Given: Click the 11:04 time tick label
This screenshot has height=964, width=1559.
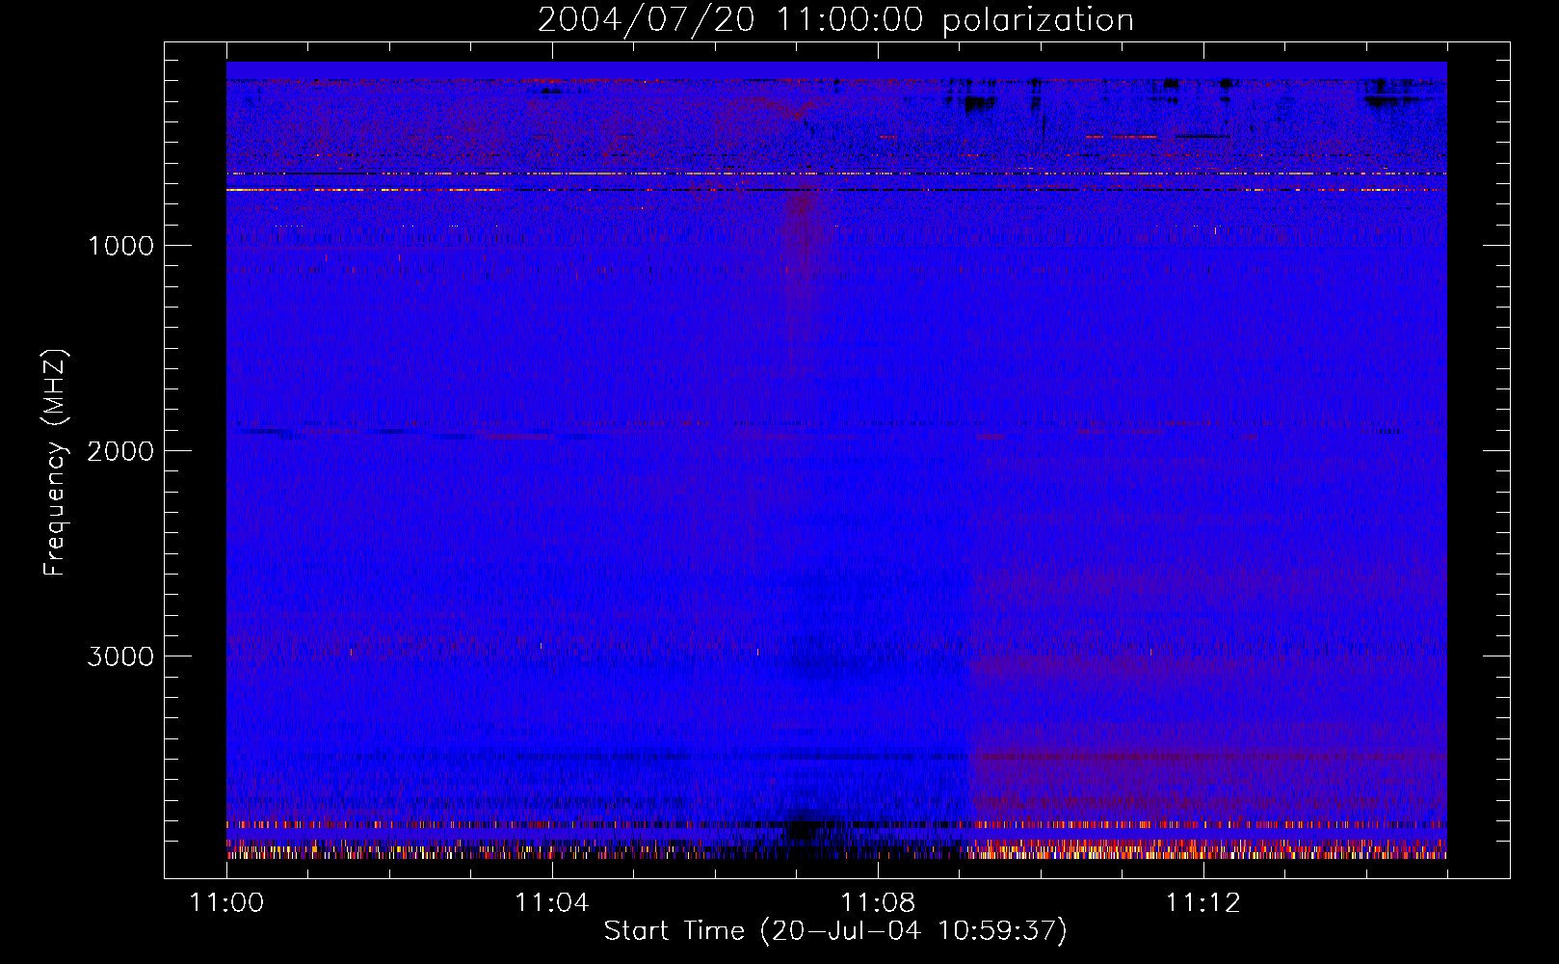Looking at the screenshot, I should (x=552, y=903).
